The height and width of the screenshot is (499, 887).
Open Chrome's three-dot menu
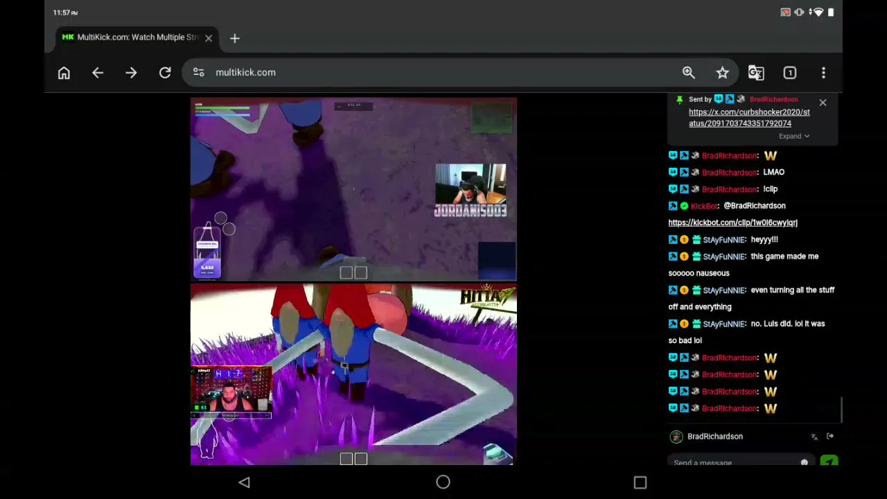(x=823, y=73)
